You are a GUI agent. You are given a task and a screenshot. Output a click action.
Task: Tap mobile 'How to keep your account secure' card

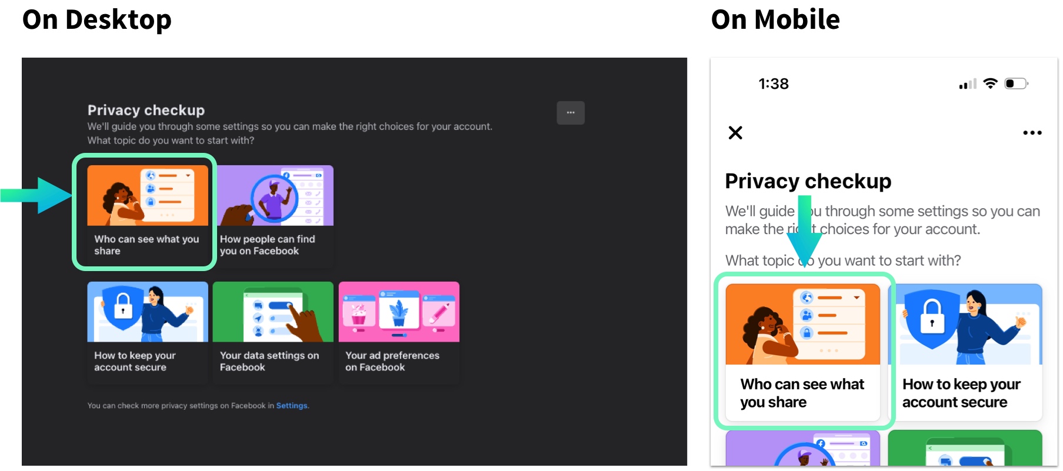[965, 351]
